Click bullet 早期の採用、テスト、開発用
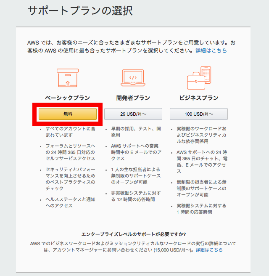Screen dimensions: 269x276 point(136,132)
